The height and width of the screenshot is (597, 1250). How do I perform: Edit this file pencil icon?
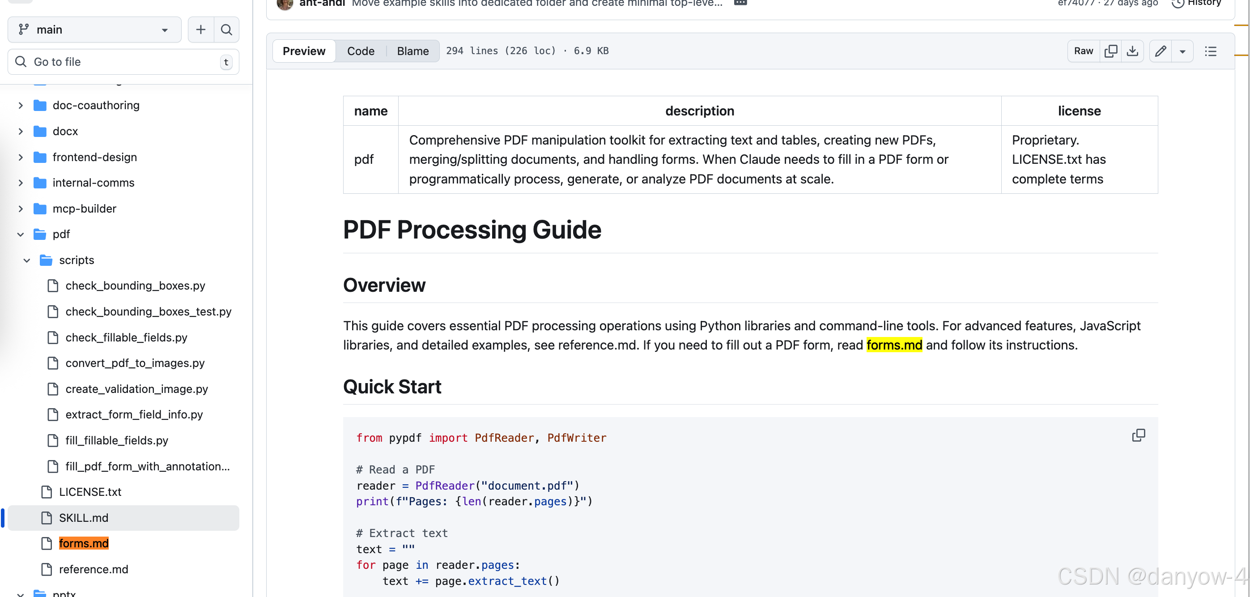click(1160, 51)
